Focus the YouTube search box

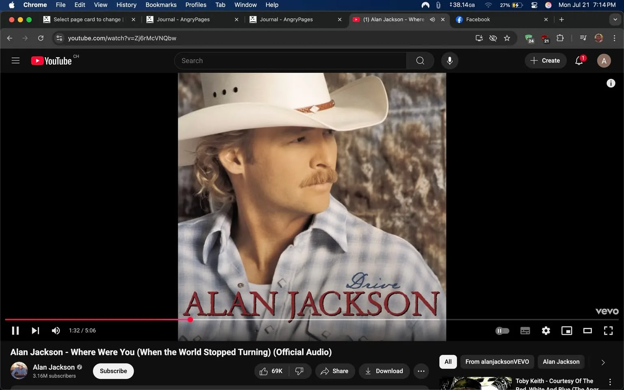pyautogui.click(x=290, y=61)
